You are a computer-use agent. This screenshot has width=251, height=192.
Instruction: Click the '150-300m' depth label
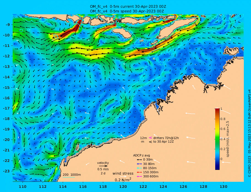151,172
